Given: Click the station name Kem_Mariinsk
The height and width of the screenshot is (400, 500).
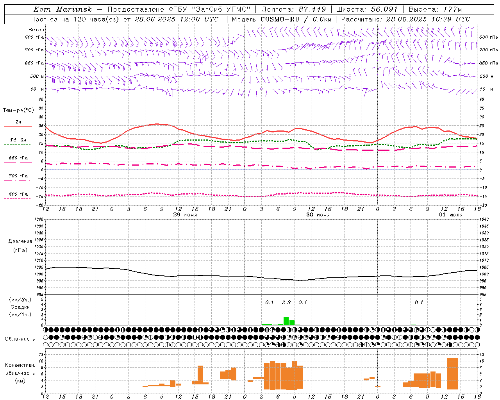Looking at the screenshot, I should coord(62,9).
